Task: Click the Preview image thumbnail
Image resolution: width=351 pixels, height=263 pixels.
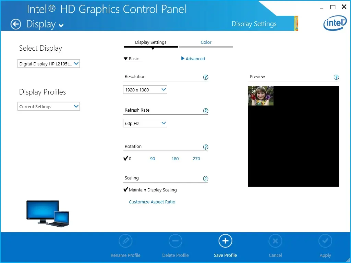Action: pos(261,96)
